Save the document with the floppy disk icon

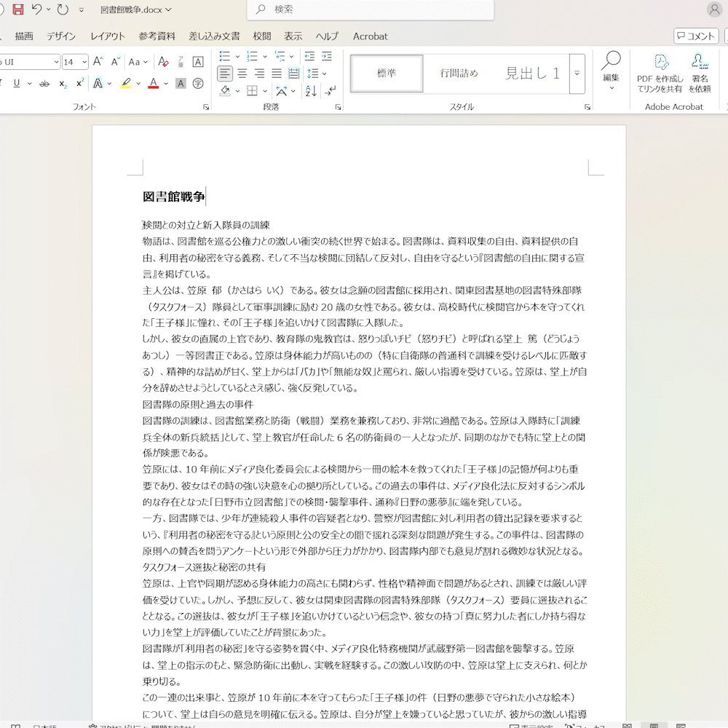tap(18, 9)
